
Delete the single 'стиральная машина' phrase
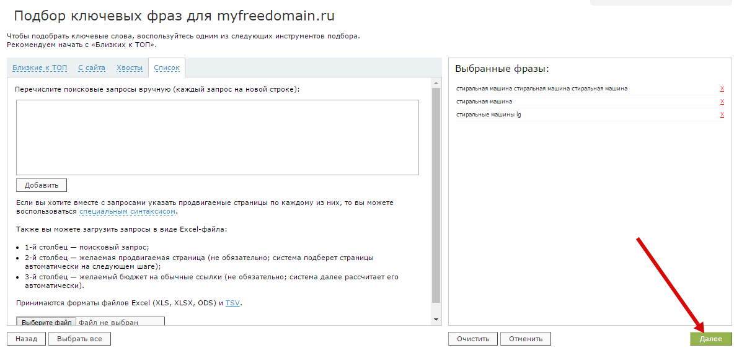[x=722, y=102]
